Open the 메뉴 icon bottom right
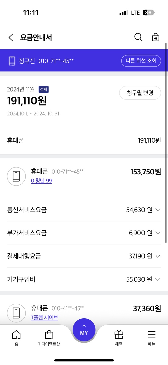The image size is (168, 365). [x=151, y=337]
